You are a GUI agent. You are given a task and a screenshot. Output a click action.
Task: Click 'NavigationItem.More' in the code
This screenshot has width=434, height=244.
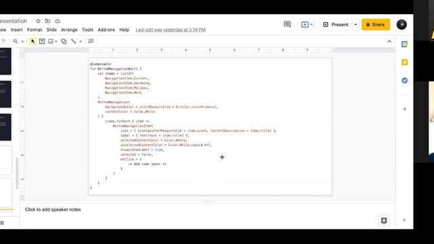123,92
